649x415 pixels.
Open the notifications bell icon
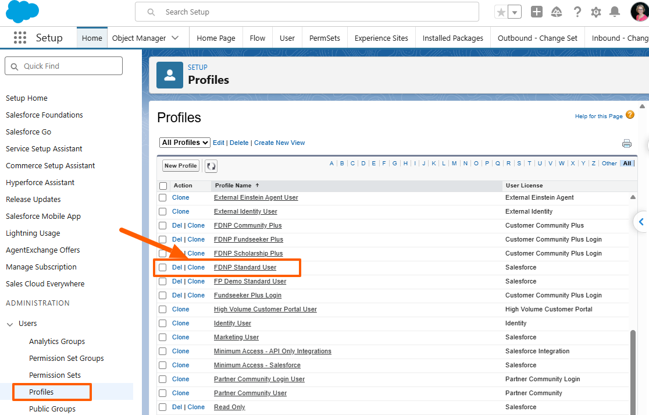click(x=615, y=12)
